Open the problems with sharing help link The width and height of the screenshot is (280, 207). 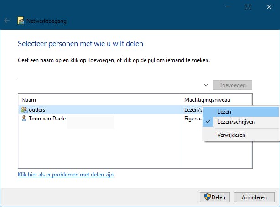pyautogui.click(x=65, y=175)
